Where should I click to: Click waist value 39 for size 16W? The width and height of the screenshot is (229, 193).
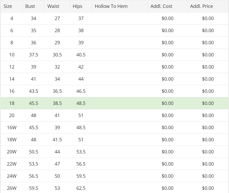[57, 127]
